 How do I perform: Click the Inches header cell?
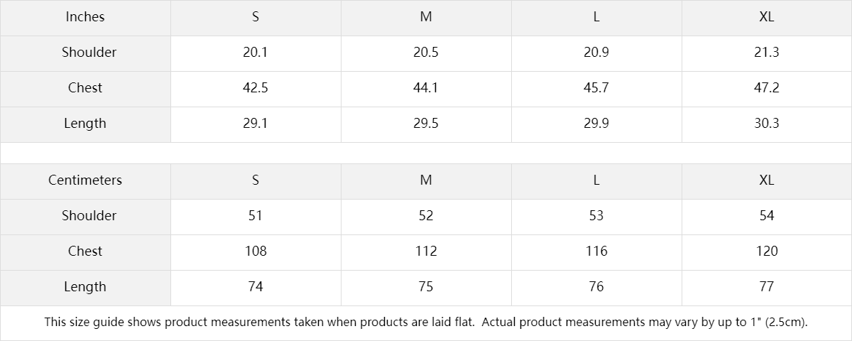pyautogui.click(x=85, y=17)
